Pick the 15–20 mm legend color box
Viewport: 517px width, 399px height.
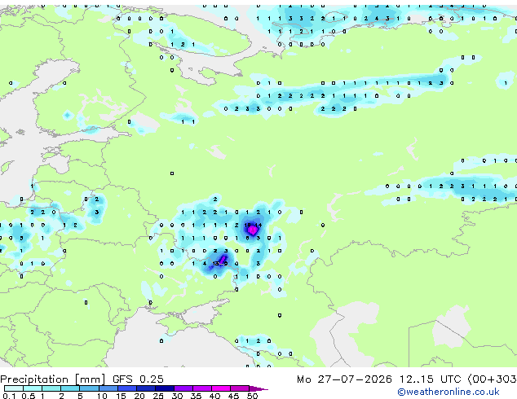(x=126, y=388)
